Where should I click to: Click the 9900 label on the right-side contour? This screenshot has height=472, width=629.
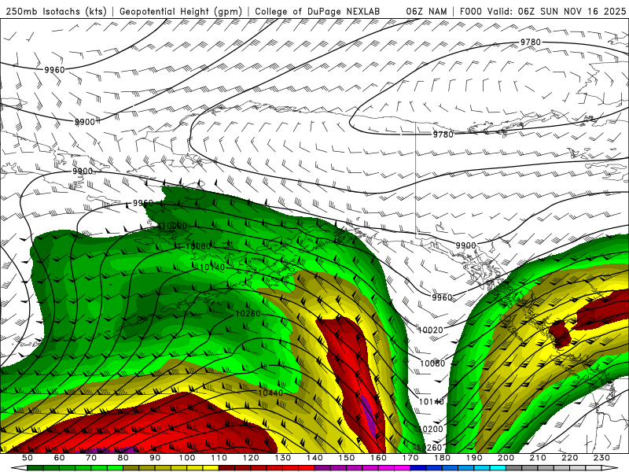tap(465, 245)
